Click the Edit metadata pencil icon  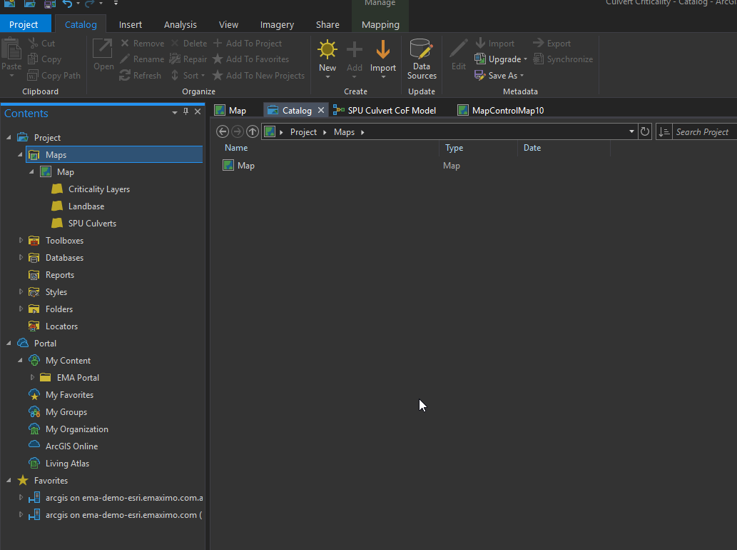[x=458, y=49]
